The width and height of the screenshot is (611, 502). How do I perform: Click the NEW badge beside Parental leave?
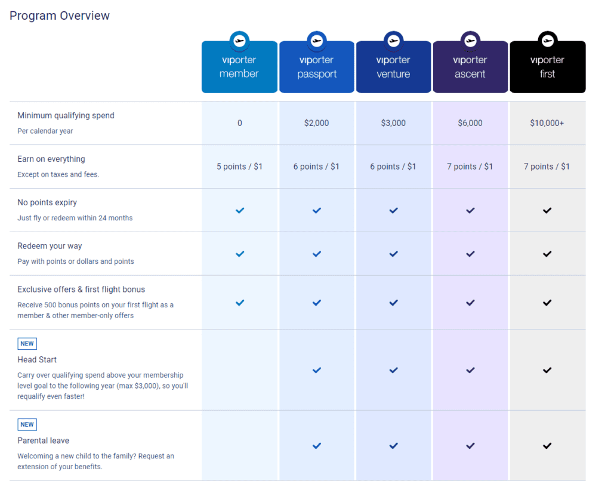pyautogui.click(x=27, y=424)
